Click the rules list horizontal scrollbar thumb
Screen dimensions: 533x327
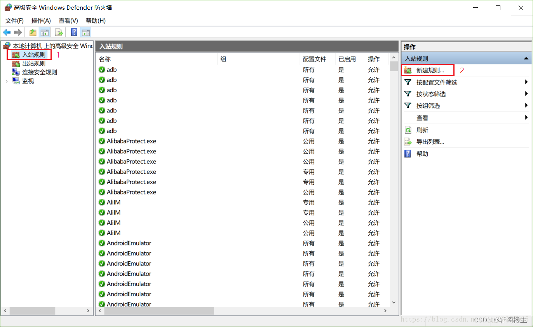point(159,311)
